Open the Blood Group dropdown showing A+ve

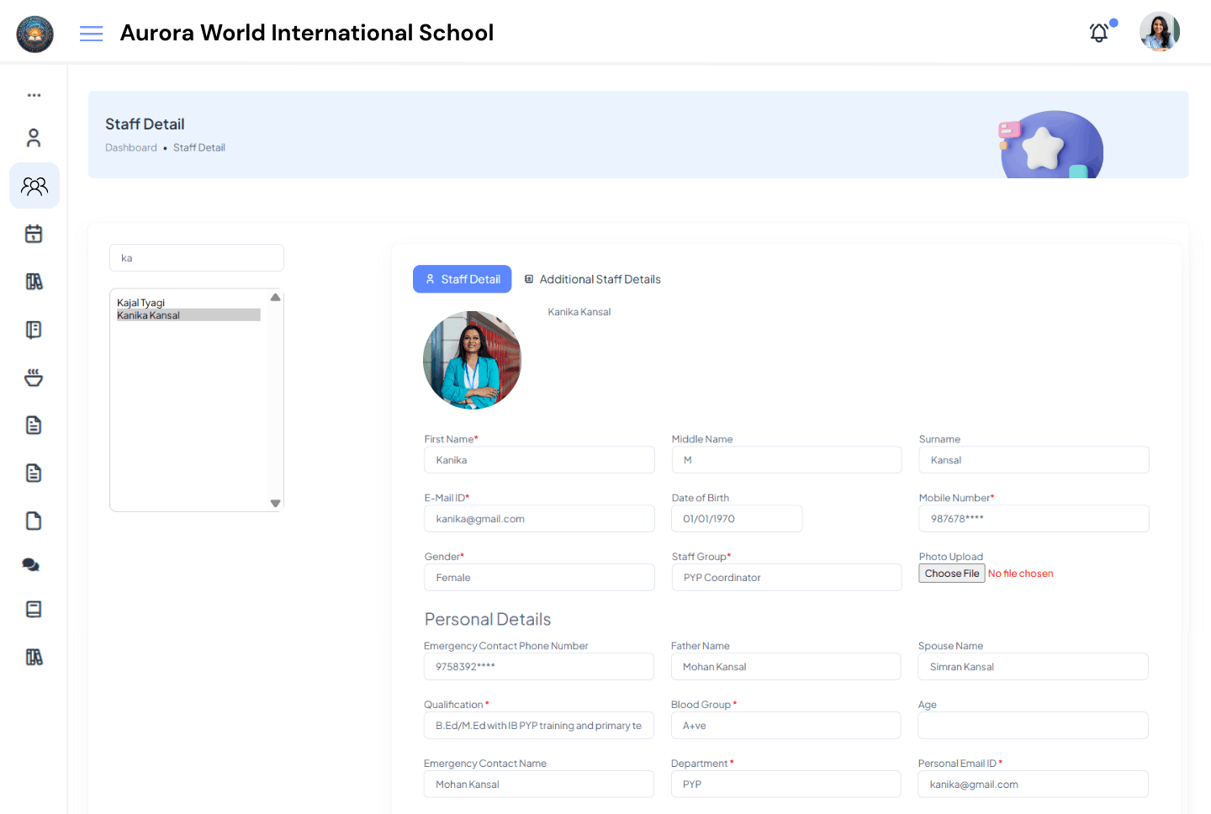pyautogui.click(x=785, y=725)
